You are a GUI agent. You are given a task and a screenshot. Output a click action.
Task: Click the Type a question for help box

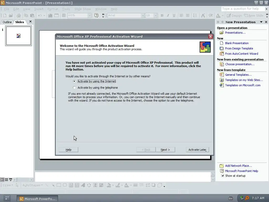243,9
